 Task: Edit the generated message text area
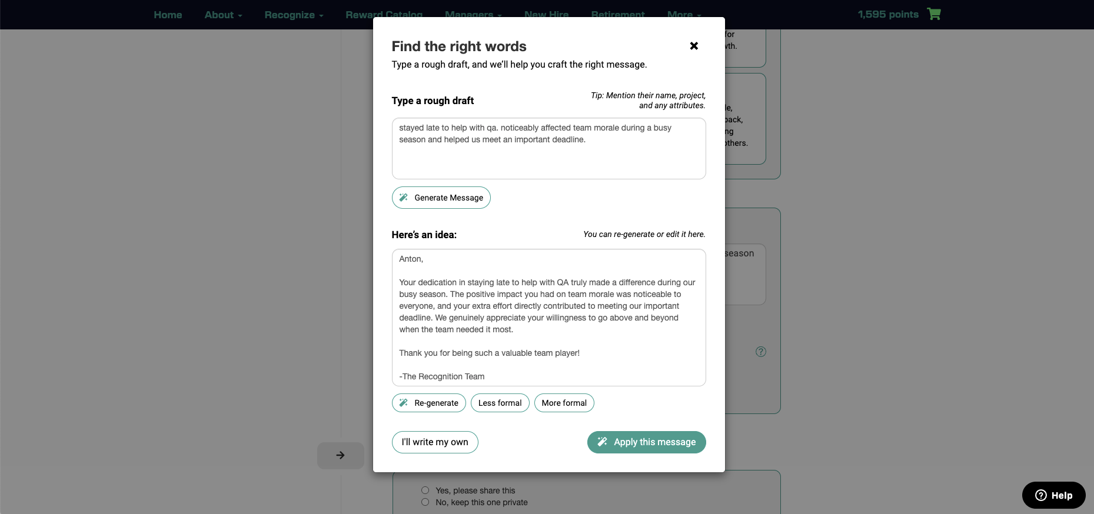548,318
